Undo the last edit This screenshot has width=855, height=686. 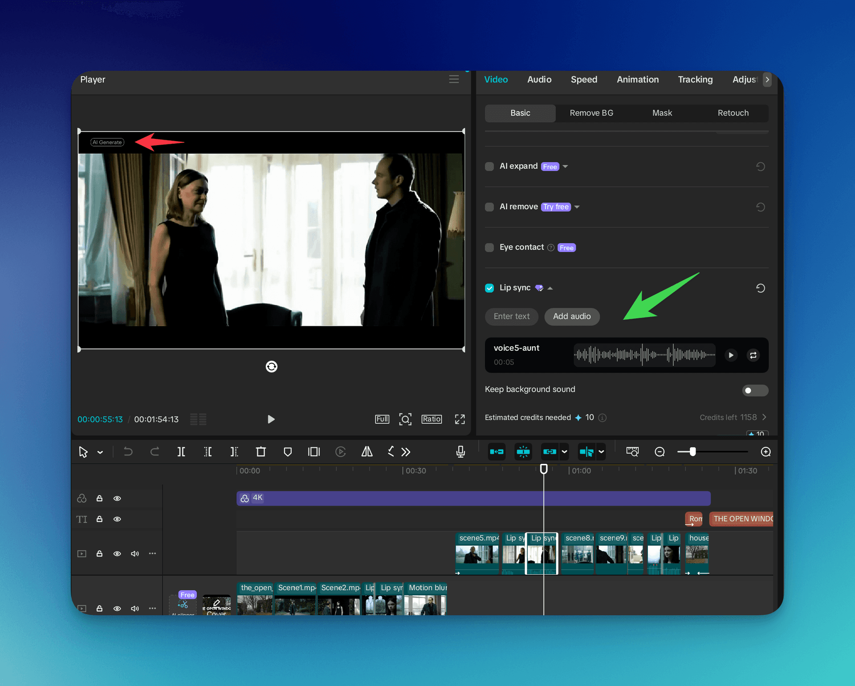(x=128, y=452)
